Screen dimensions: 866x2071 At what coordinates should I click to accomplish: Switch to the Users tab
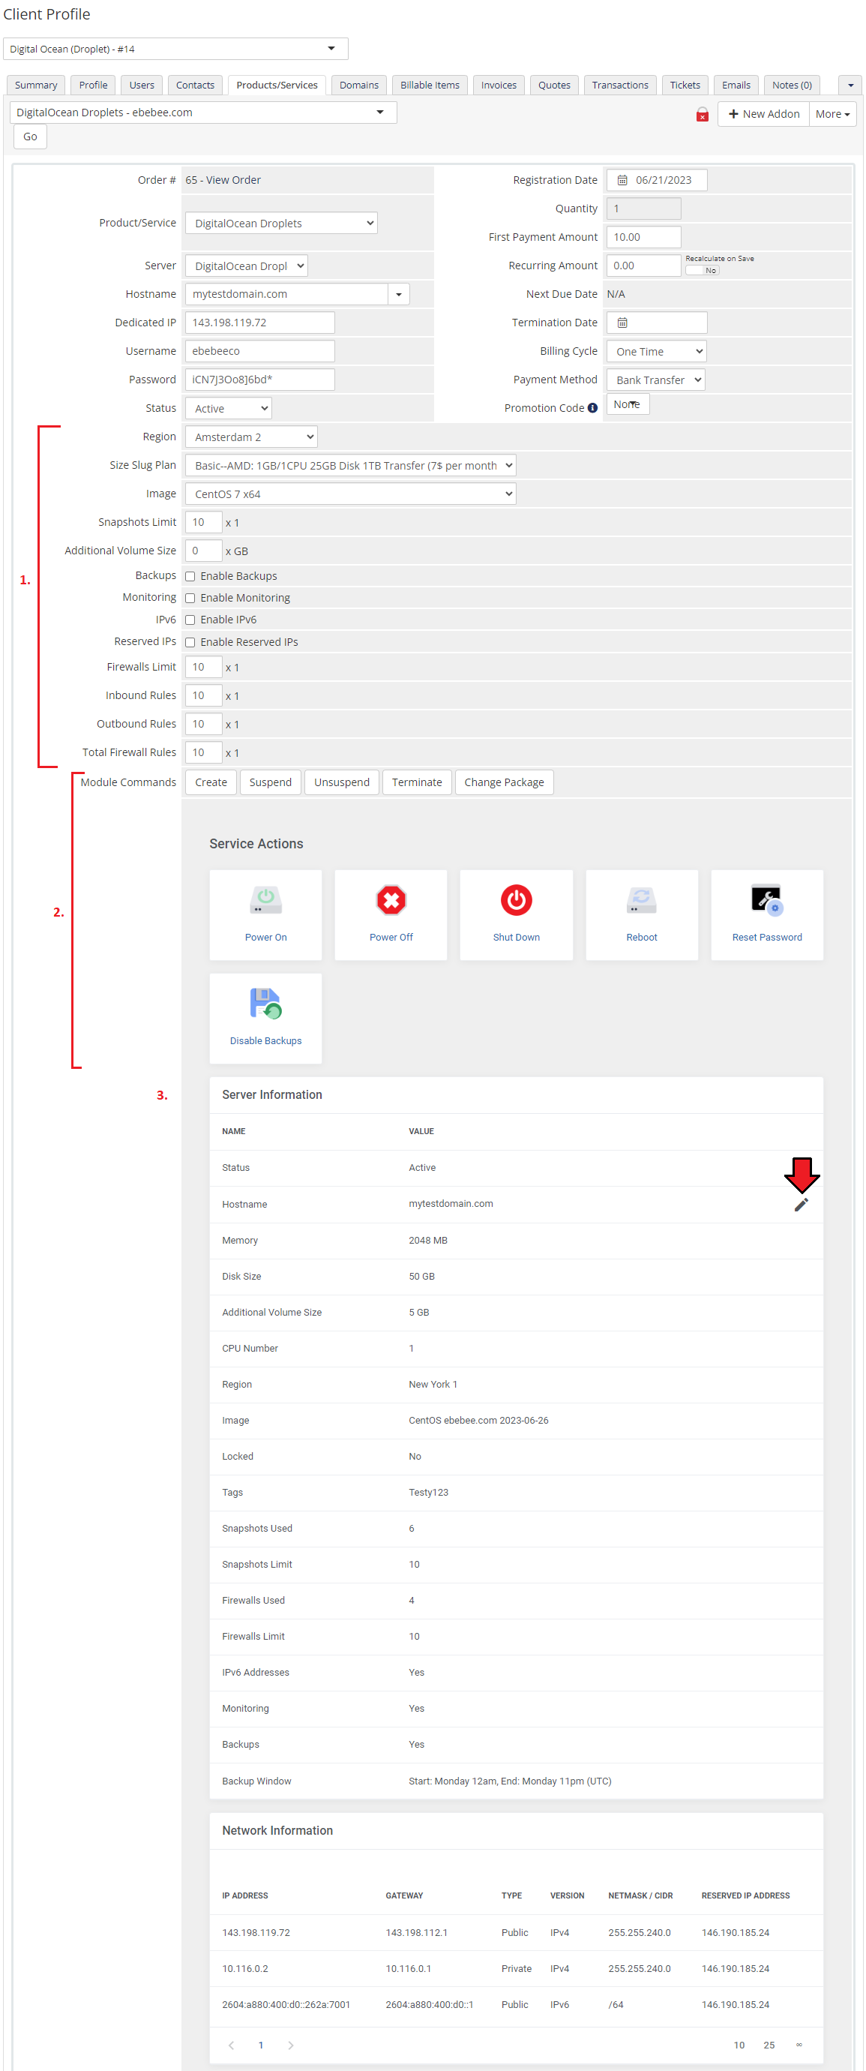pyautogui.click(x=142, y=86)
